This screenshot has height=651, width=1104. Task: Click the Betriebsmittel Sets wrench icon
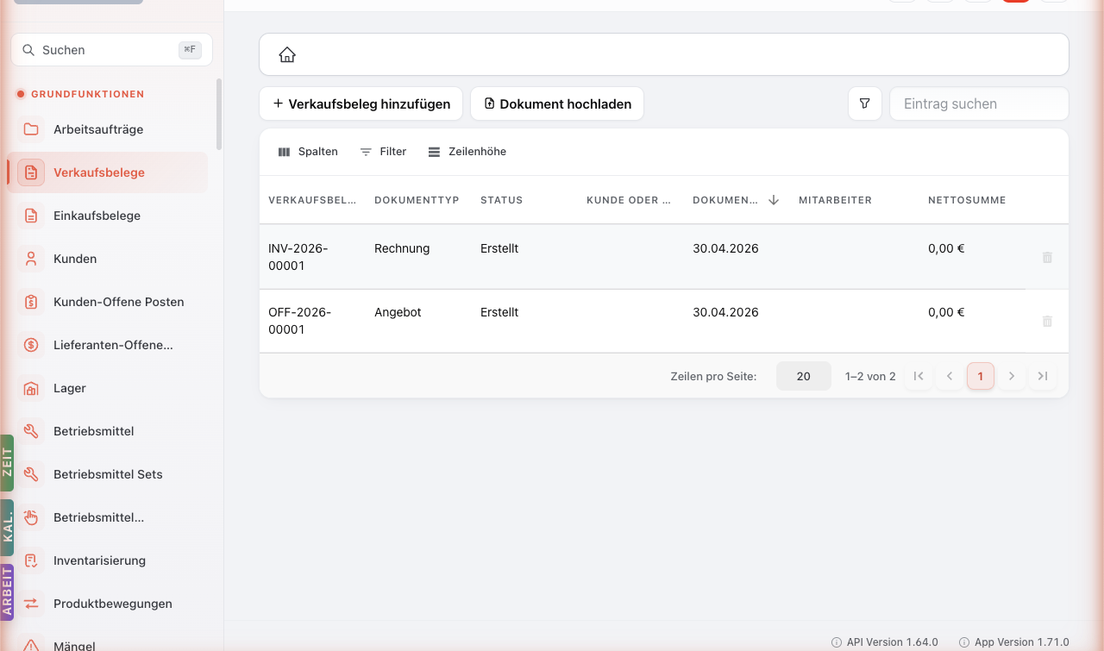[x=31, y=474]
